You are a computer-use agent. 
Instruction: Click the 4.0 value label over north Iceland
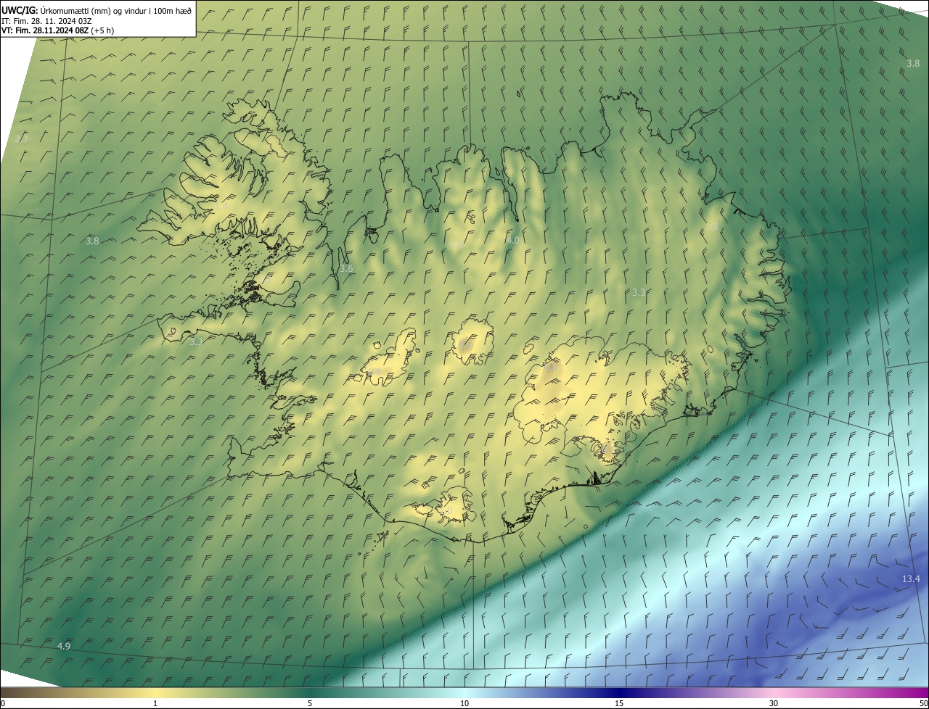(513, 240)
